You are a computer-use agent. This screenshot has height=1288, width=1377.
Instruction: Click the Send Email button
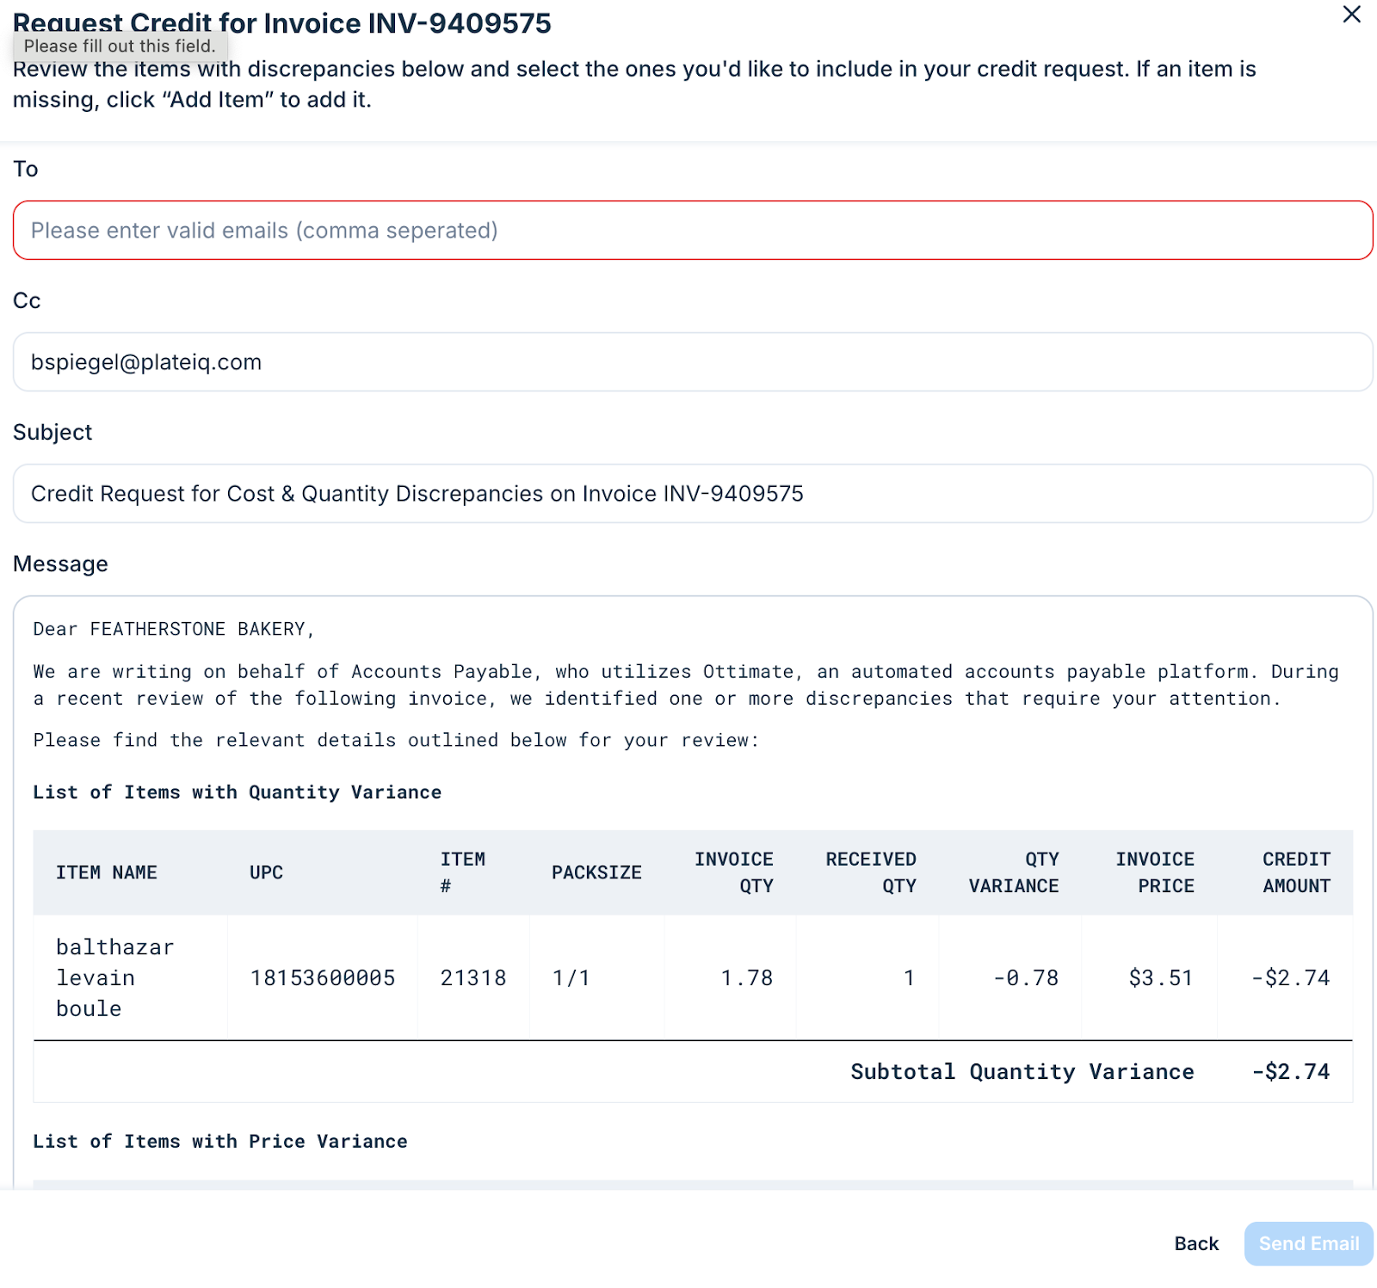tap(1308, 1243)
